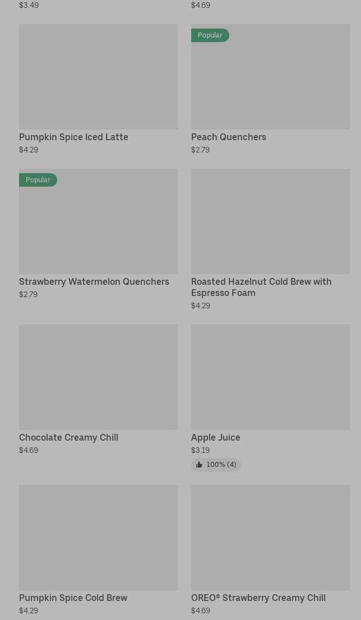This screenshot has height=620, width=361.
Task: Open the Chocolate Creamy Chill image
Action: [x=98, y=377]
